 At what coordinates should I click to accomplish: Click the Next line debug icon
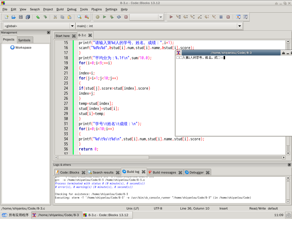click(x=186, y=17)
